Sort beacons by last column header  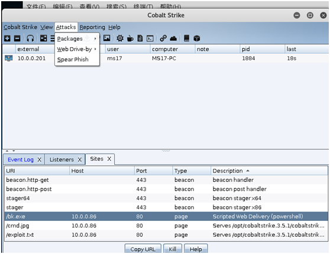tap(306, 49)
